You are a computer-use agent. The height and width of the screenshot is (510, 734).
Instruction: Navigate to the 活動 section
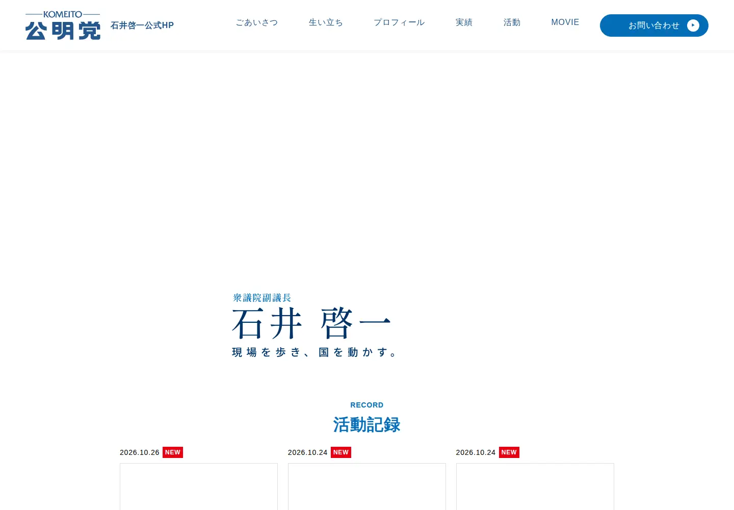click(x=512, y=22)
